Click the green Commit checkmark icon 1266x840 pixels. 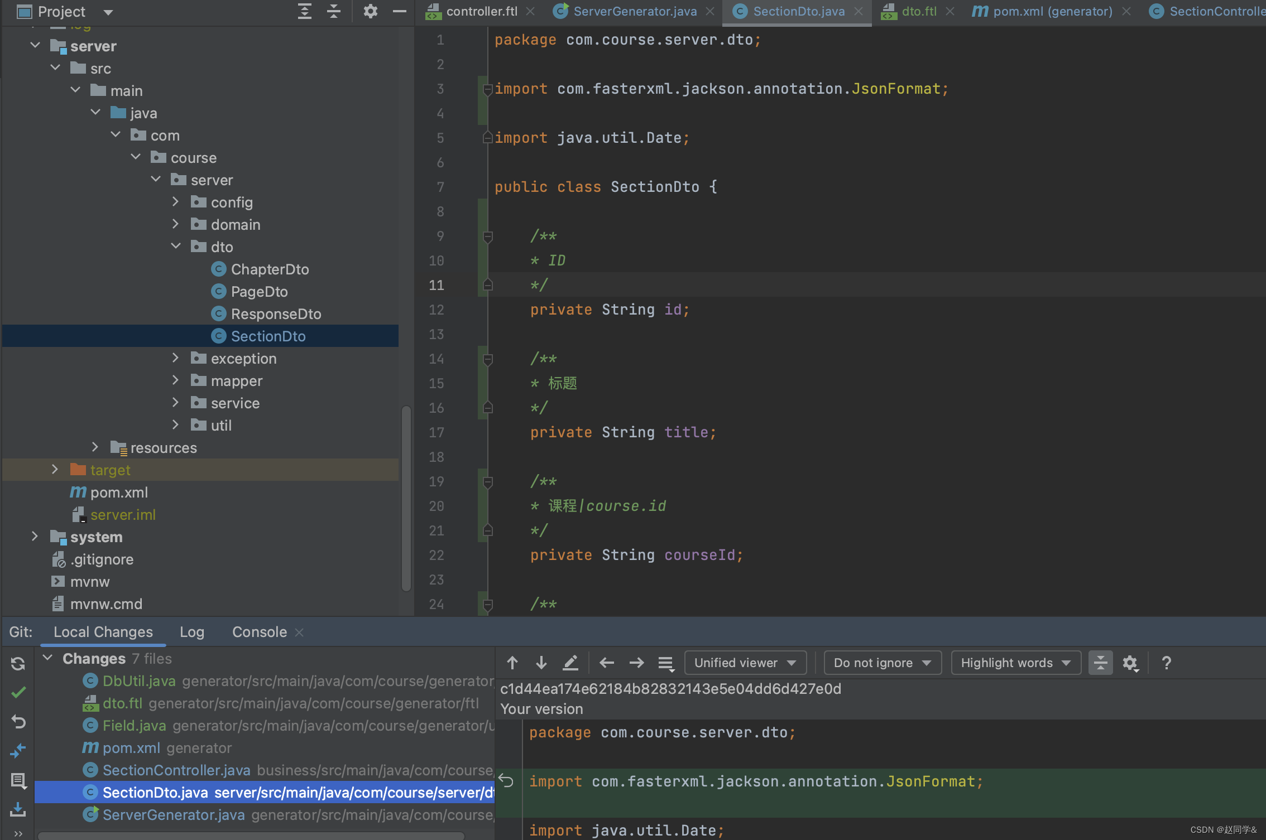[18, 693]
